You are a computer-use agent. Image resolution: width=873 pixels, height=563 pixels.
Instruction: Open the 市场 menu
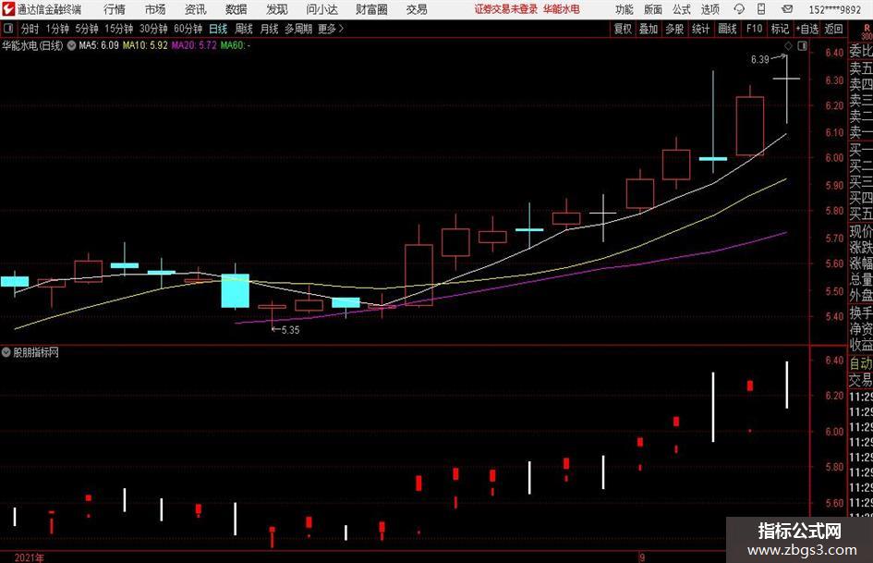point(155,9)
